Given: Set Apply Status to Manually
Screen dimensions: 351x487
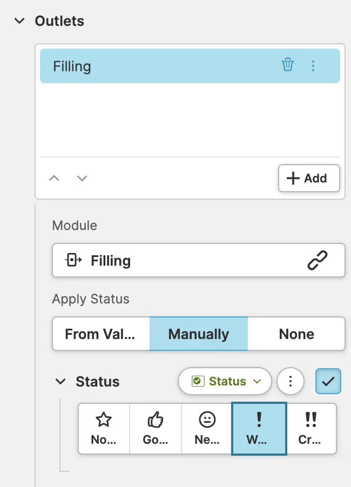Looking at the screenshot, I should (x=198, y=334).
